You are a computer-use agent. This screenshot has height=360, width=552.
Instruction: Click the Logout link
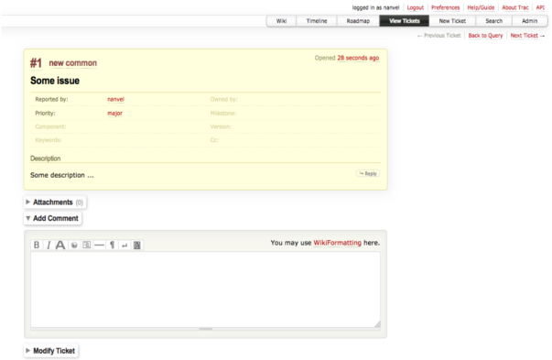[416, 7]
